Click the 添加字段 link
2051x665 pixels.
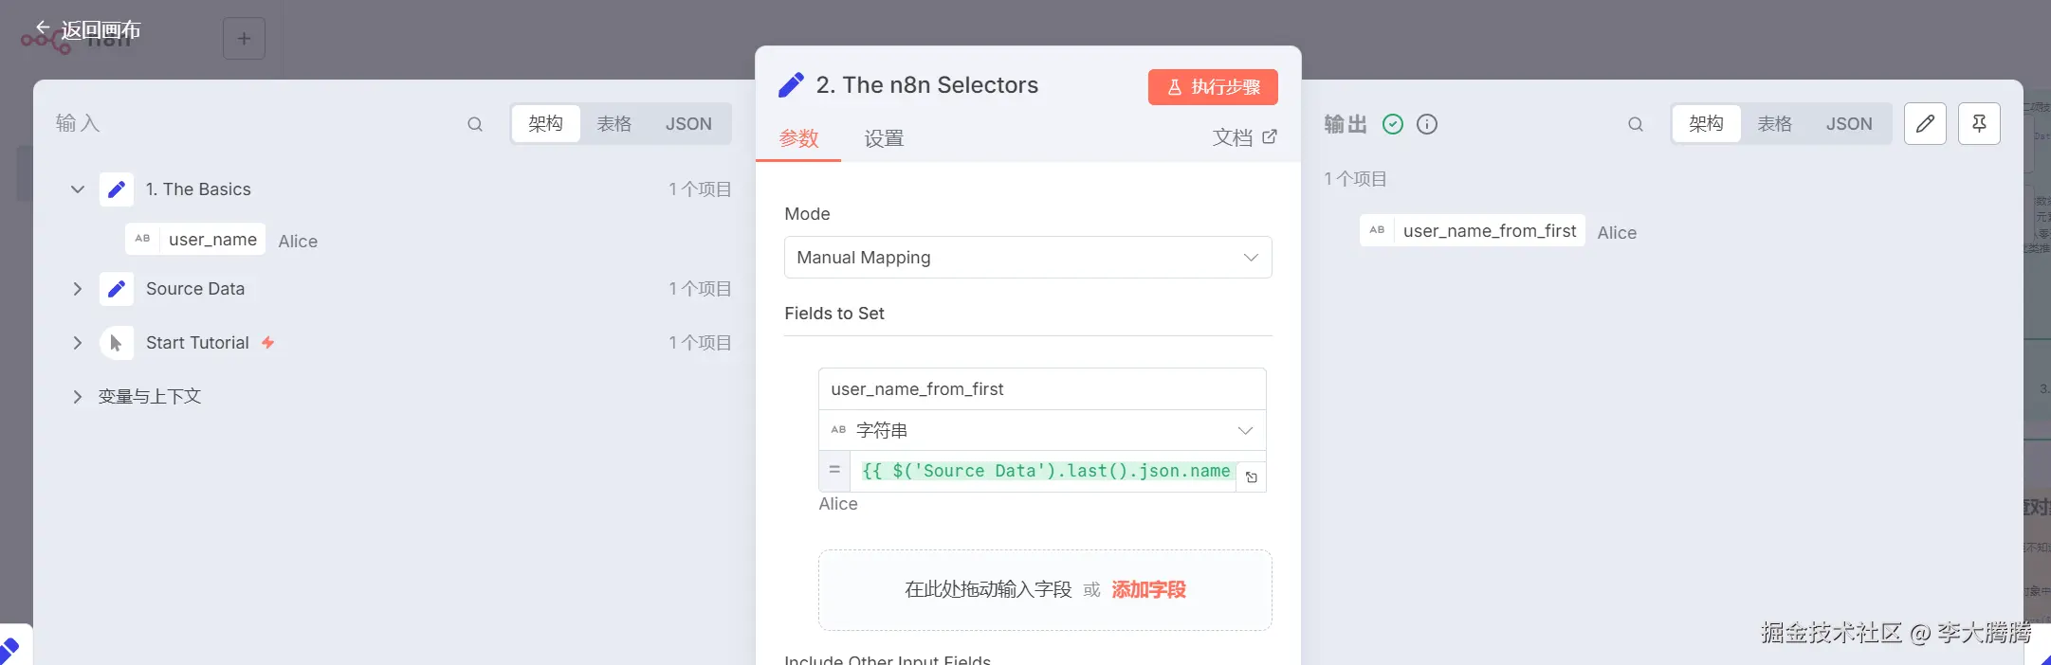(1148, 590)
